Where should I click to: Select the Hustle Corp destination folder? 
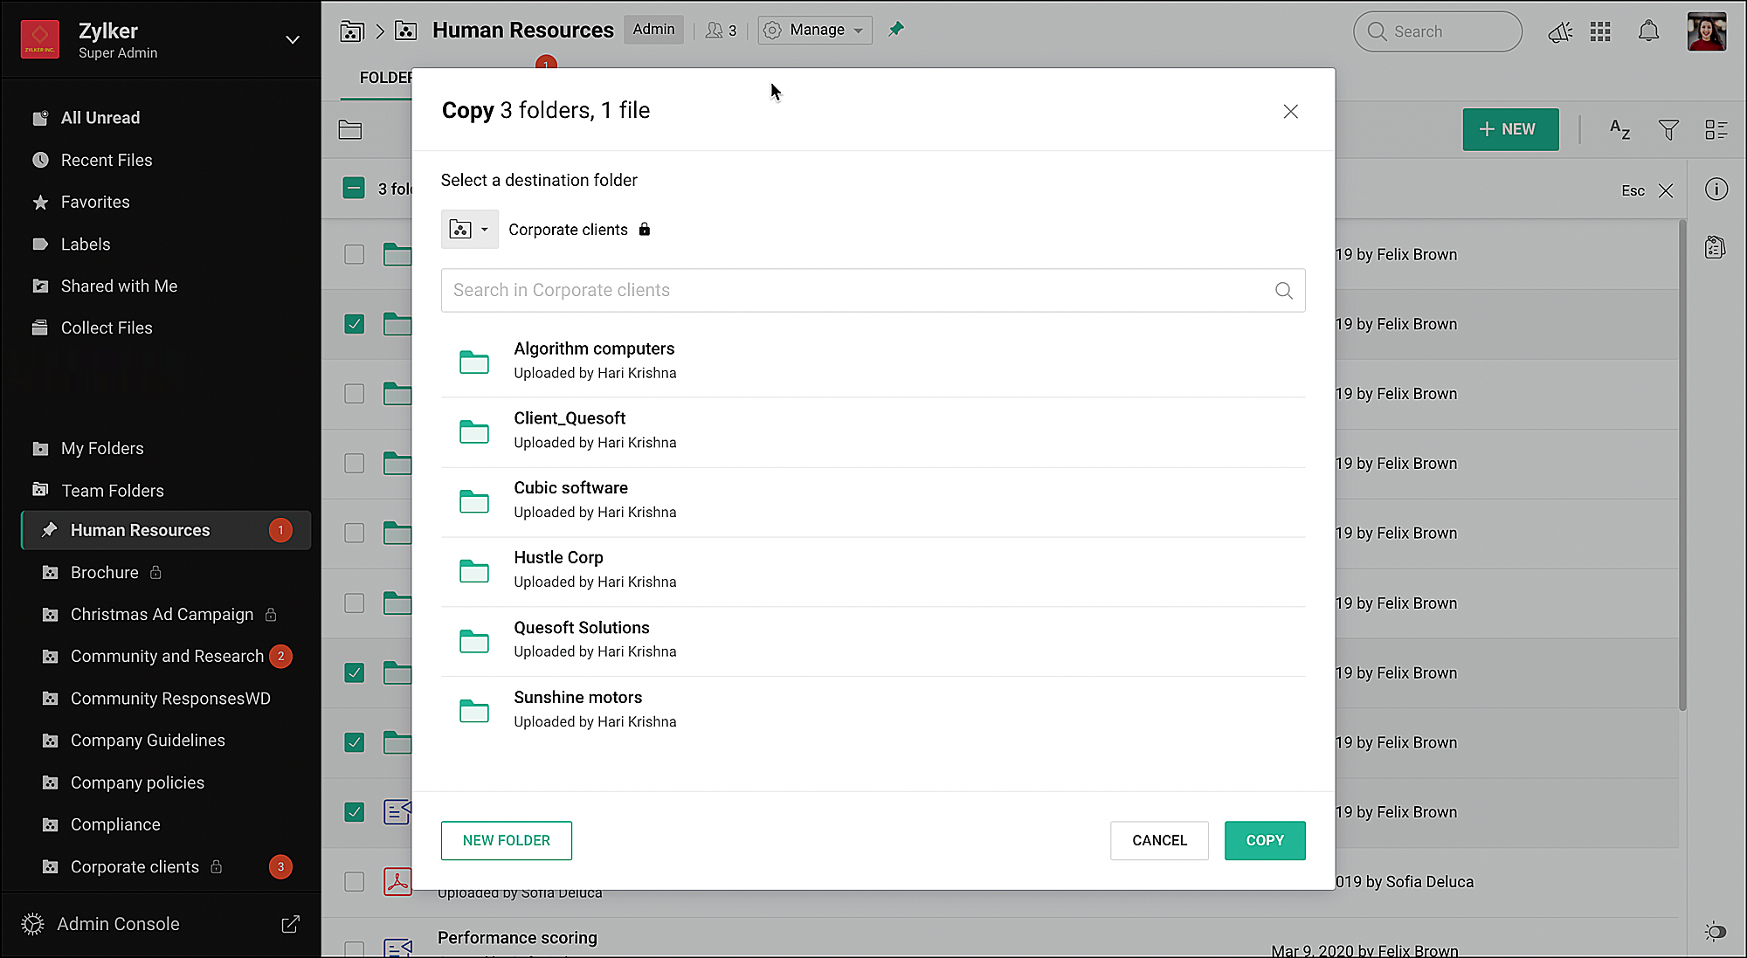coord(559,569)
